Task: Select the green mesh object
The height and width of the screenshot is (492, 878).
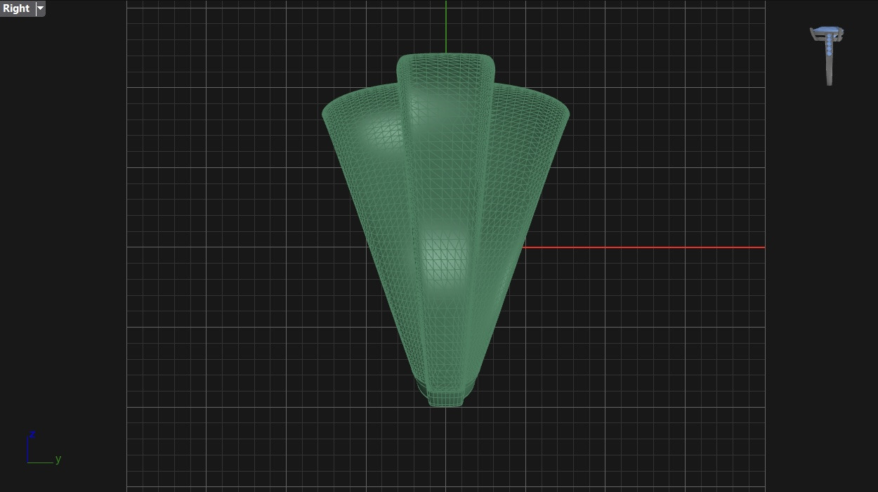Action: (445, 230)
